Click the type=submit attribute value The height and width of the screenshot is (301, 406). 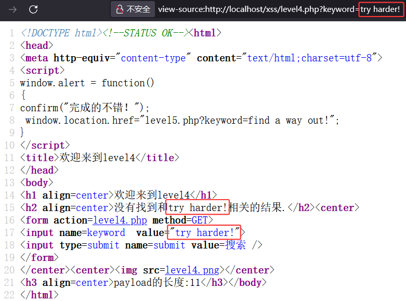[103, 245]
